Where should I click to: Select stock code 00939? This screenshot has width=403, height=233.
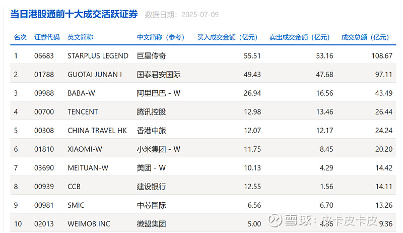(x=44, y=187)
